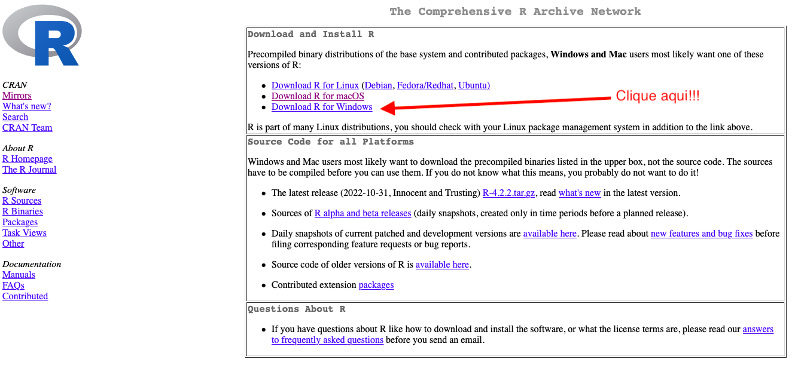Click Download R for macOS

(318, 96)
